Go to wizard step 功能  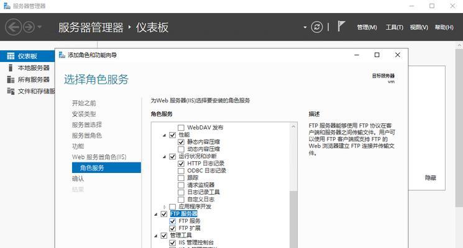coord(78,146)
